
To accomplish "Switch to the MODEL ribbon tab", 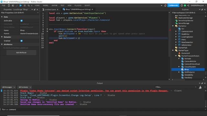I will pyautogui.click(x=46, y=5).
